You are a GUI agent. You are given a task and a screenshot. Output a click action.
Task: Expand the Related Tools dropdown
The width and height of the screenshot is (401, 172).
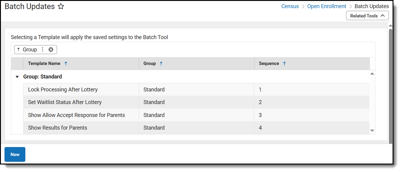coord(367,16)
